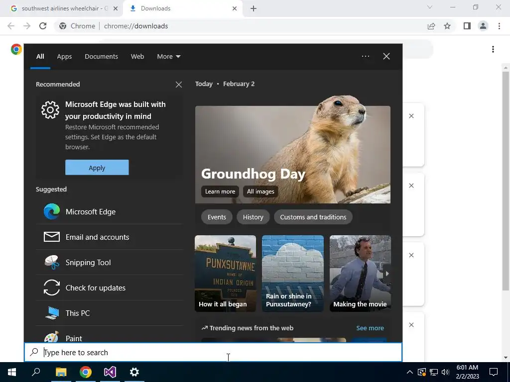Close the southwest airlines wheelchair tab
This screenshot has height=382, width=510.
(x=116, y=8)
